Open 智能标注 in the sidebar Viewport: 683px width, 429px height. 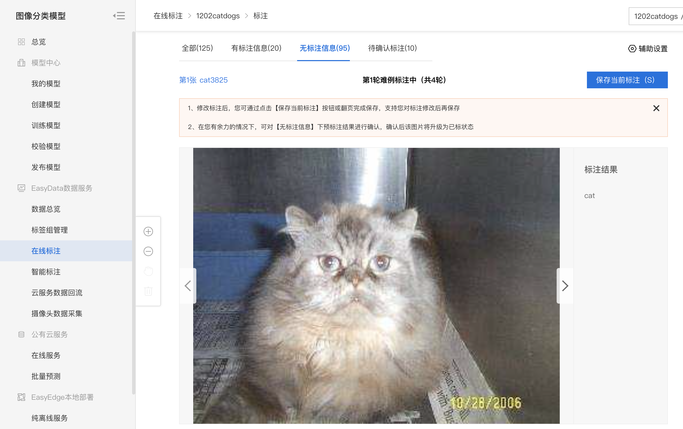46,272
